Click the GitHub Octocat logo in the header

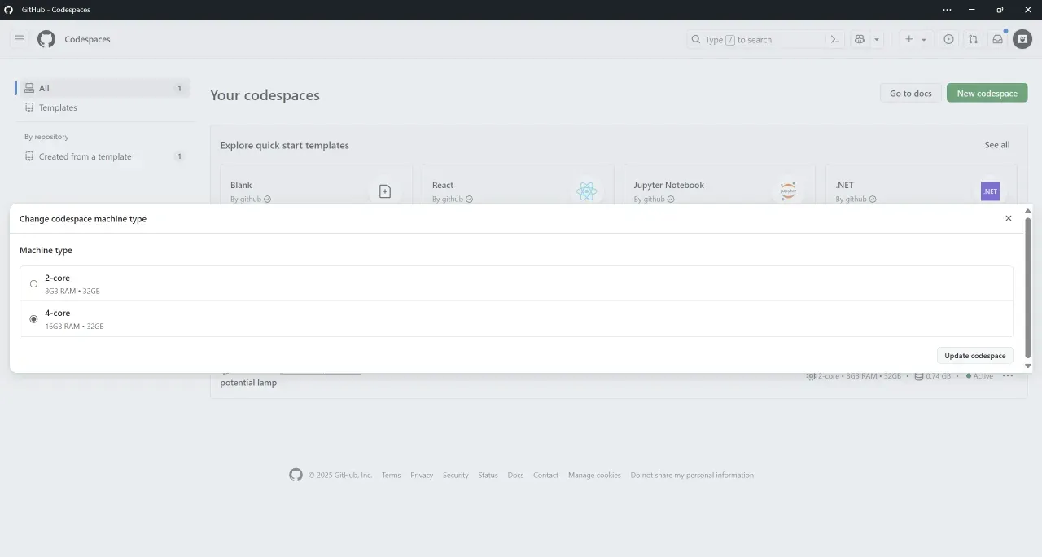[46, 39]
